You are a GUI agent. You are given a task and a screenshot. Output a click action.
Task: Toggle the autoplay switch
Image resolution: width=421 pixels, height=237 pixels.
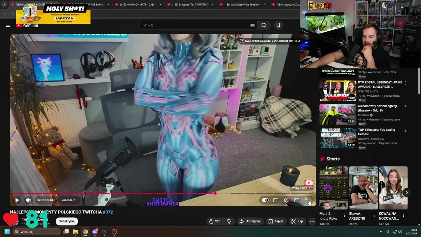pos(265,200)
